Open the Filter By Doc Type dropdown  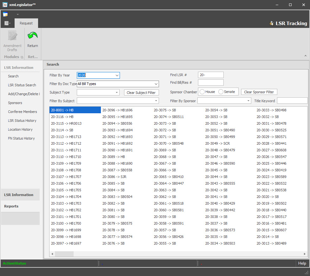coord(156,84)
